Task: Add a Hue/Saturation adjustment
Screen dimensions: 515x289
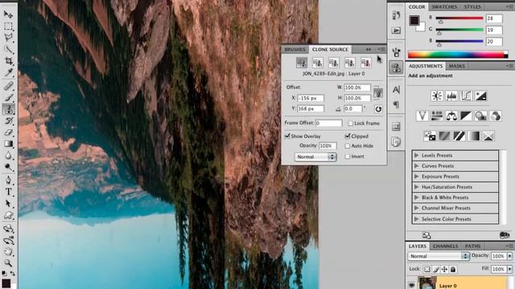Action: pos(437,116)
